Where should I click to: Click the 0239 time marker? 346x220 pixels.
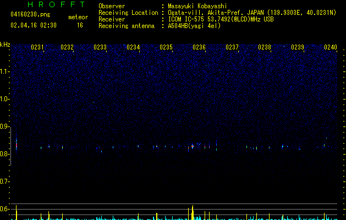(298, 47)
